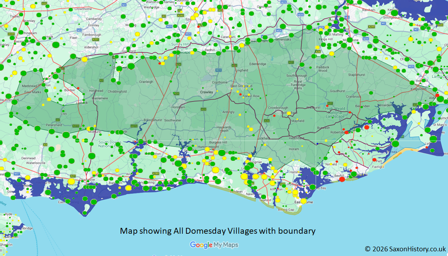Click the A21 road shield label

point(330,103)
